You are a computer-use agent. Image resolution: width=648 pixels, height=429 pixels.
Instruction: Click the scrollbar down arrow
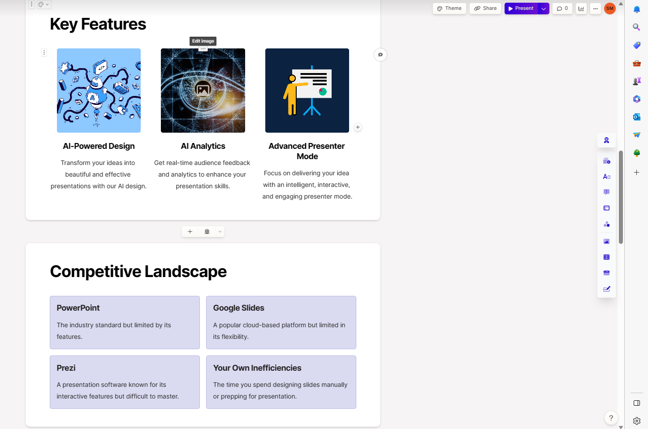(x=621, y=426)
